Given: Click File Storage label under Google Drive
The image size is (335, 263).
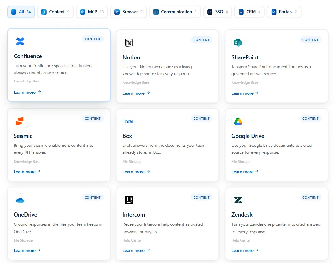Looking at the screenshot, I should 241,162.
